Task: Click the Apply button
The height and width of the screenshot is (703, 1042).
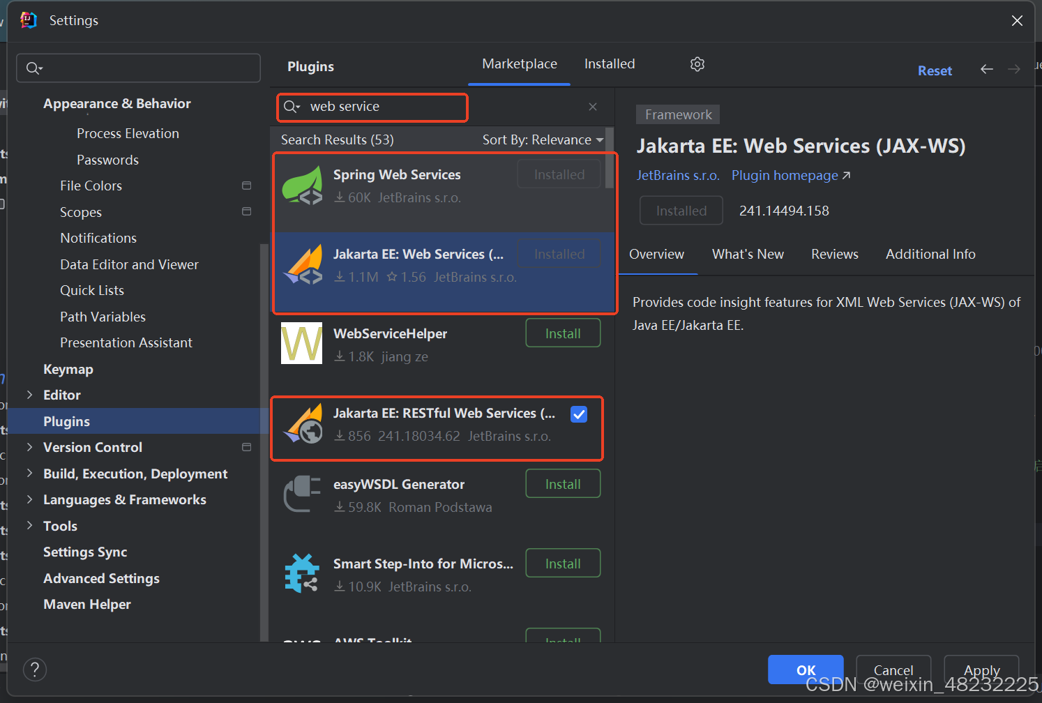Action: 981,670
